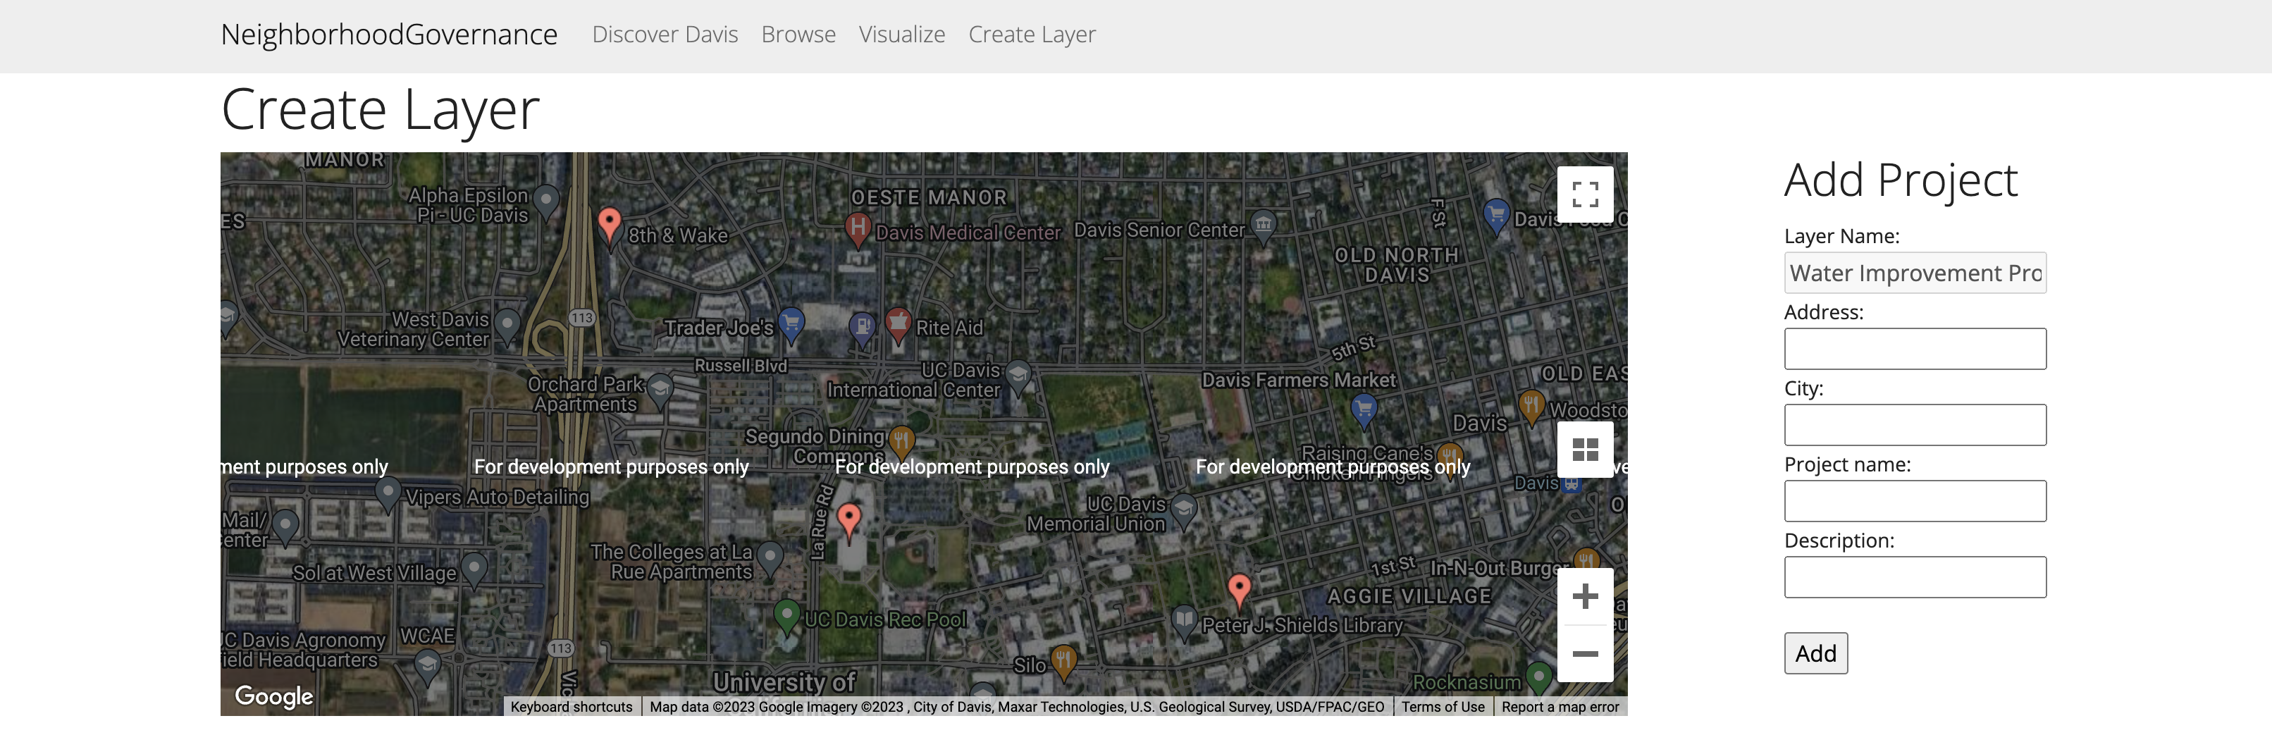Select the red marker near 8th & Wake
Viewport: 2272px width, 747px height.
click(x=610, y=224)
